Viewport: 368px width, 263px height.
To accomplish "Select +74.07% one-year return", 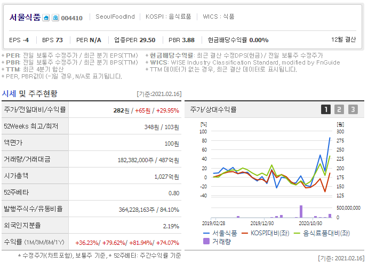I will point(167,243).
